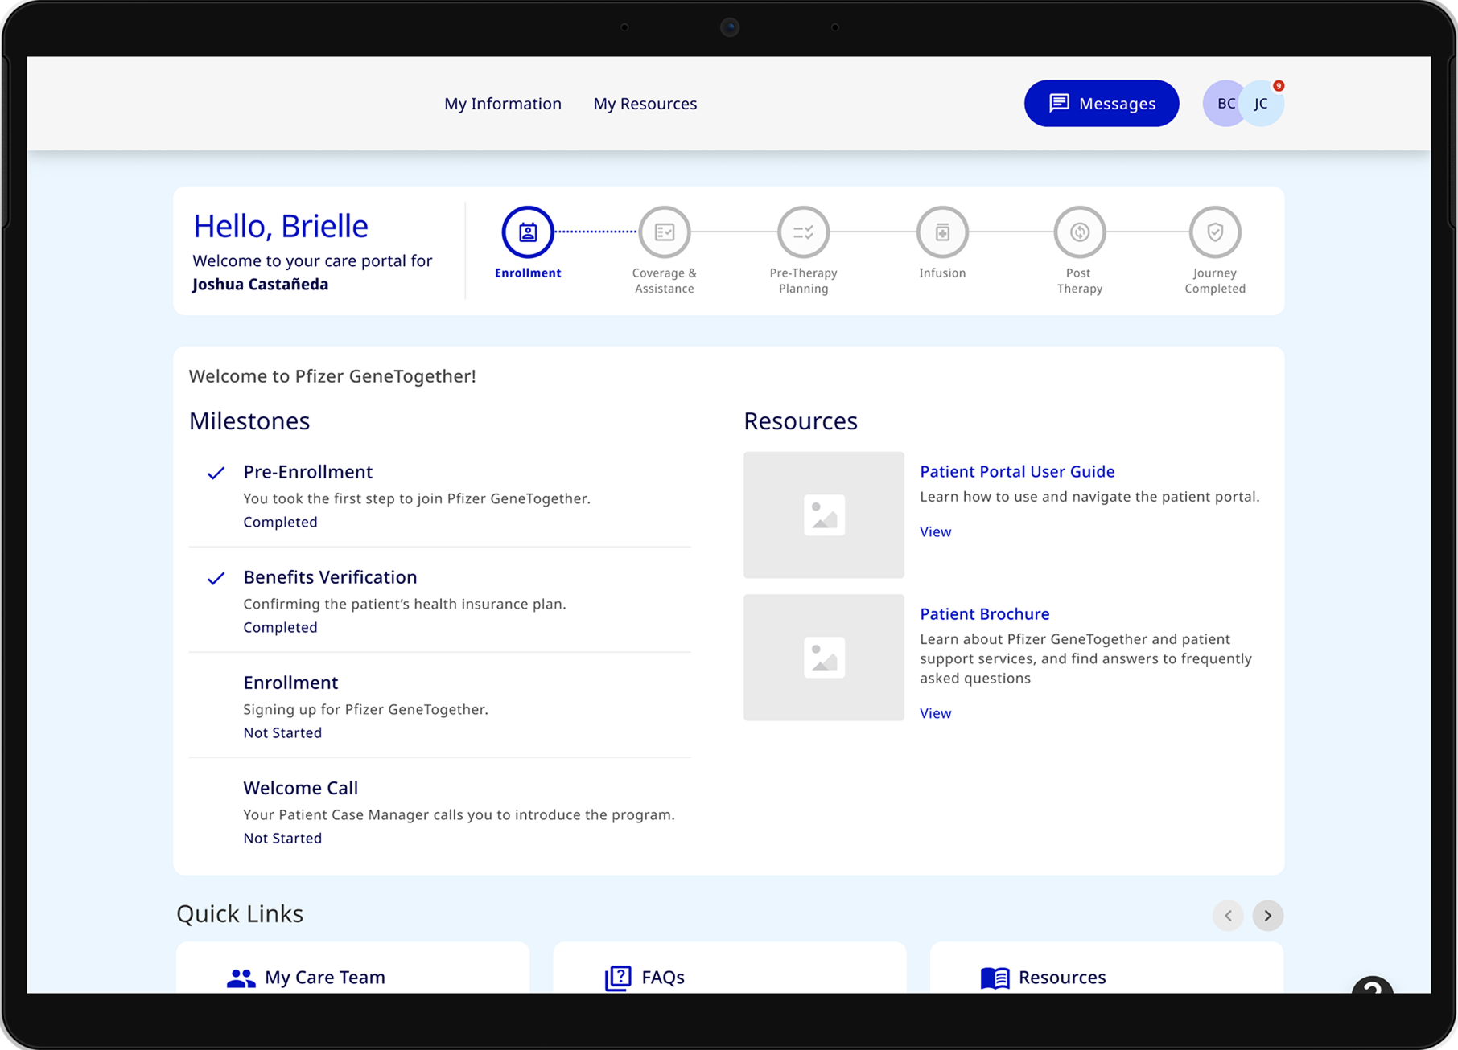Click the Patient Brochure thumbnail image
Viewport: 1458px width, 1050px height.
823,658
